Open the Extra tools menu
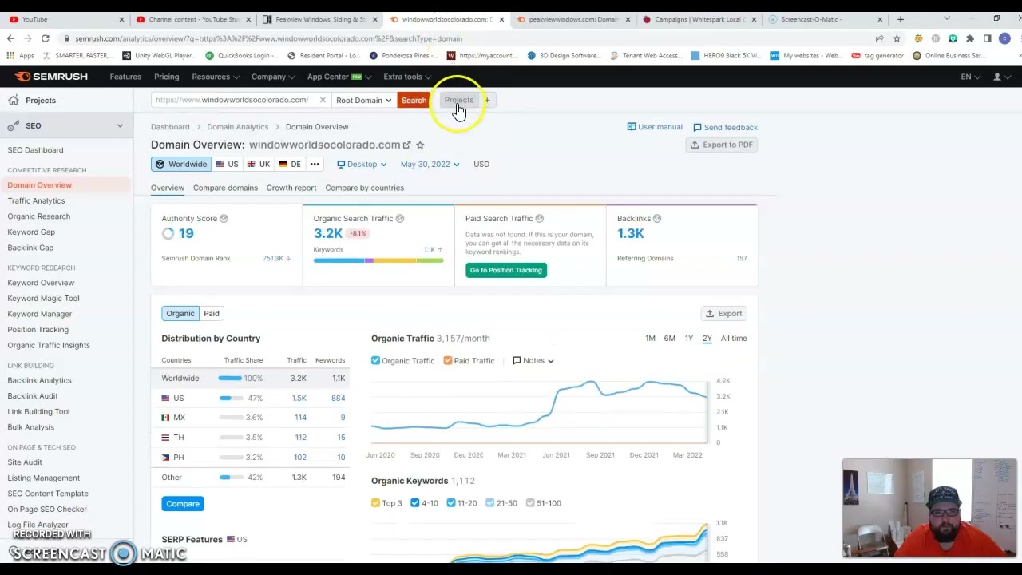1022x575 pixels. tap(406, 77)
